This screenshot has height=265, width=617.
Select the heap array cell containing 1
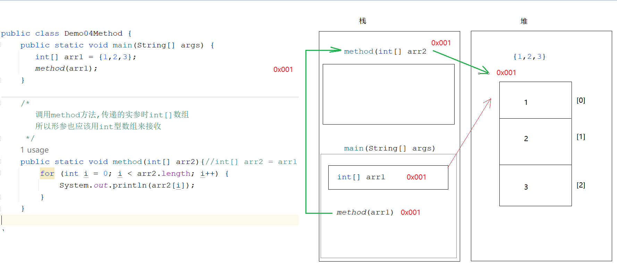point(535,101)
